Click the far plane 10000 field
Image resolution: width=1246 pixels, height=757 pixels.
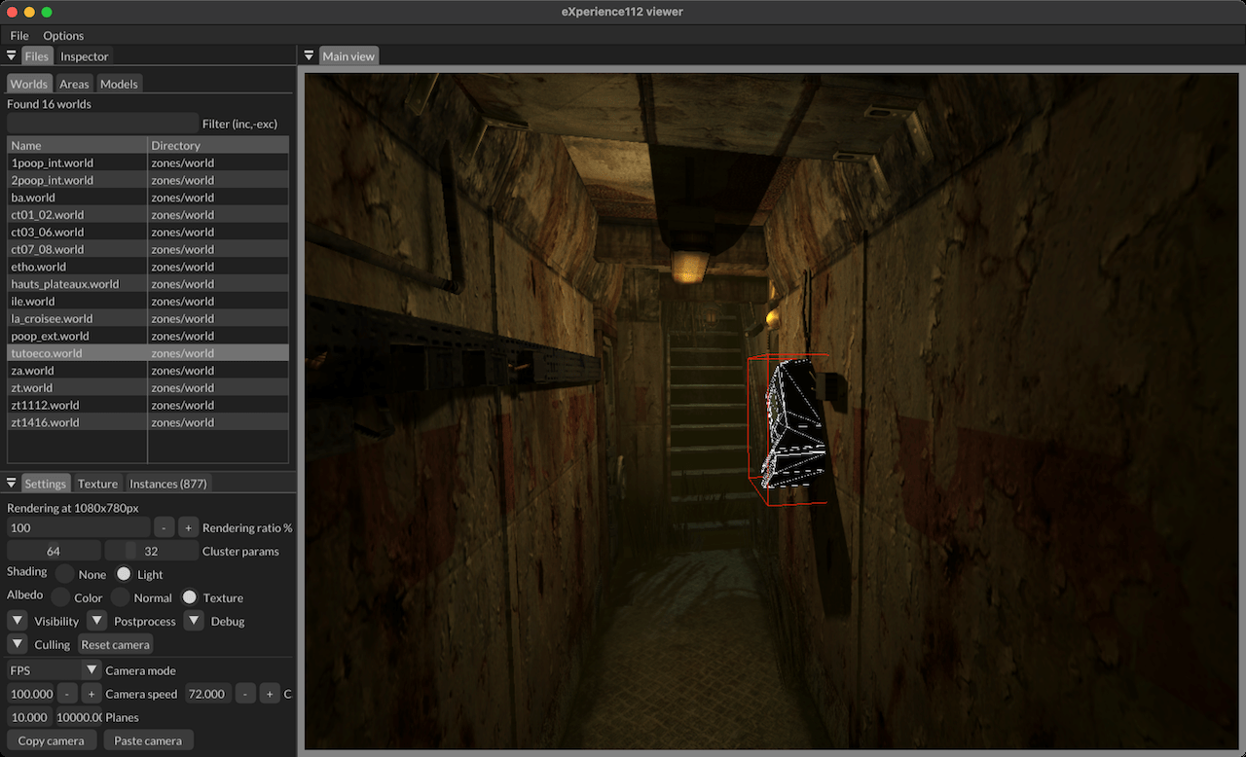[79, 717]
